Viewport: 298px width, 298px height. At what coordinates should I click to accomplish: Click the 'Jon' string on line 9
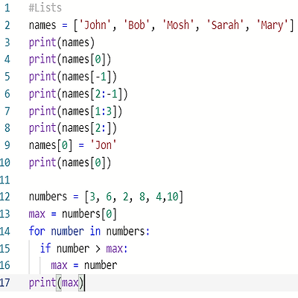104,145
